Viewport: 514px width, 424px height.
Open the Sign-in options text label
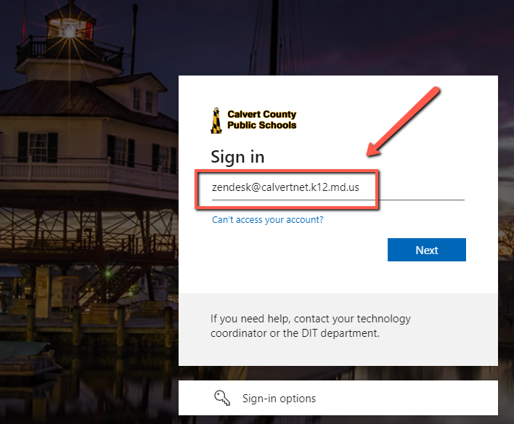279,399
